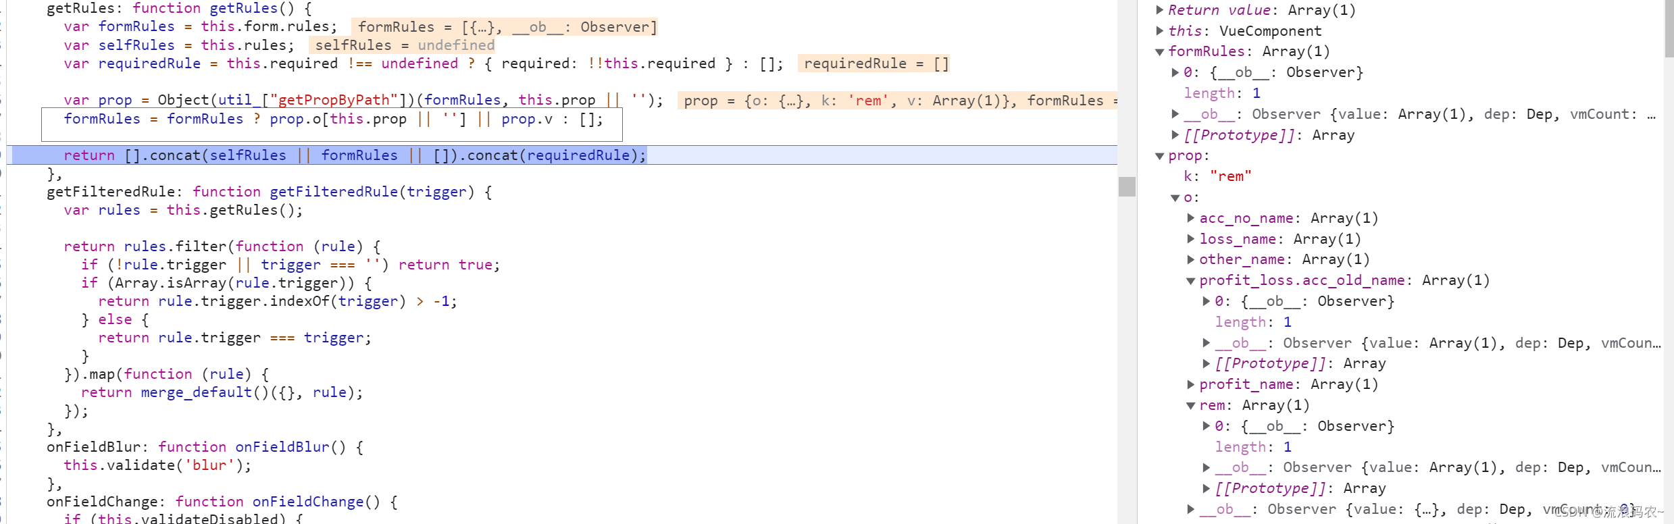Expand the this: VueComponent entry
Image resolution: width=1674 pixels, height=524 pixels.
[1159, 31]
